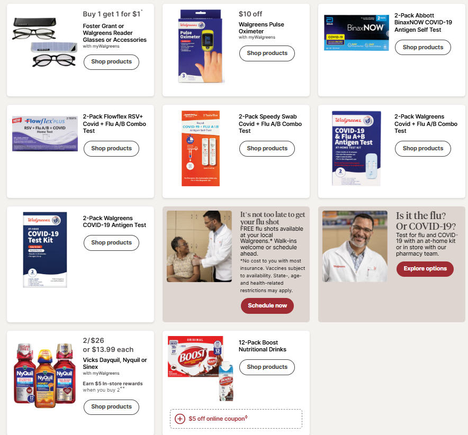Screen dimensions: 468x435
Task: Shop products for Walgreens COVID-19 Antigen Test
Action: tap(111, 242)
